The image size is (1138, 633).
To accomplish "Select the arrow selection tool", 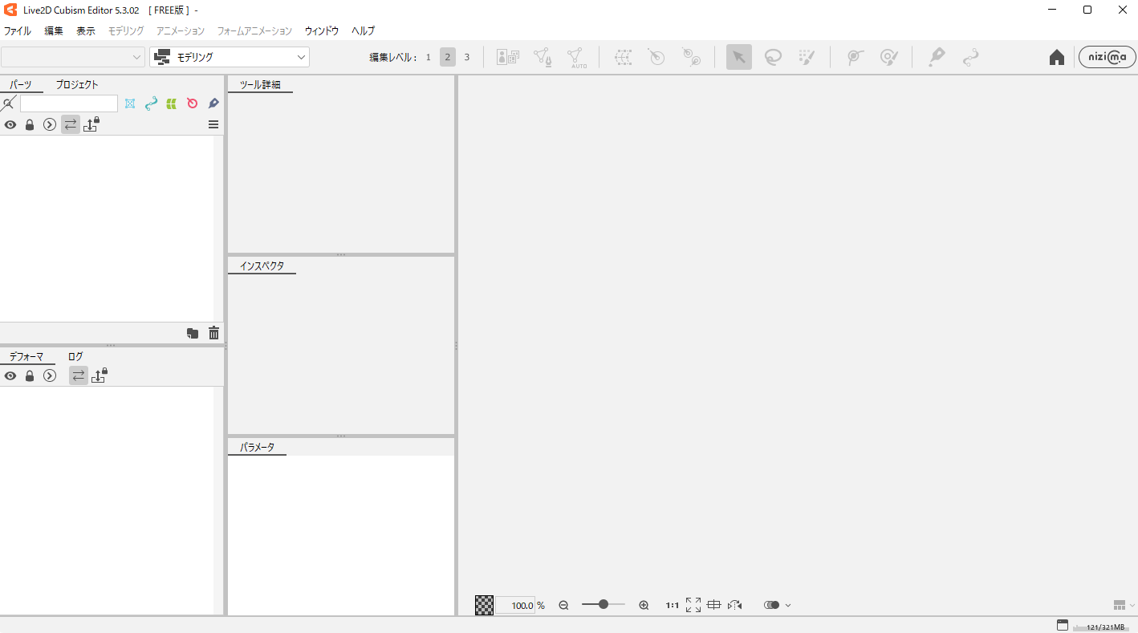I will click(x=738, y=57).
